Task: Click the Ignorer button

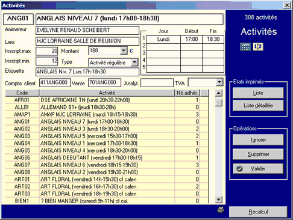Action: pyautogui.click(x=258, y=139)
